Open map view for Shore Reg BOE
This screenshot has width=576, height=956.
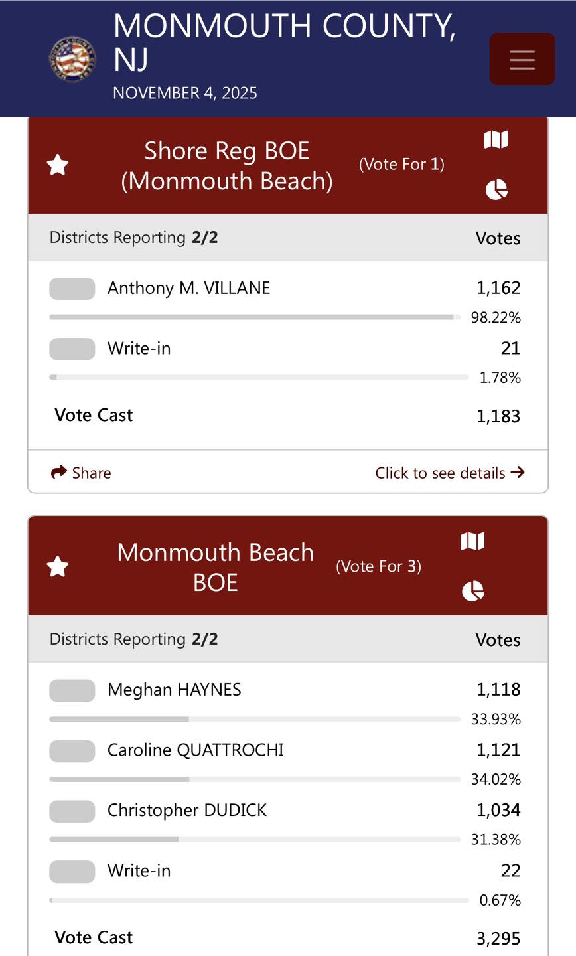point(496,139)
